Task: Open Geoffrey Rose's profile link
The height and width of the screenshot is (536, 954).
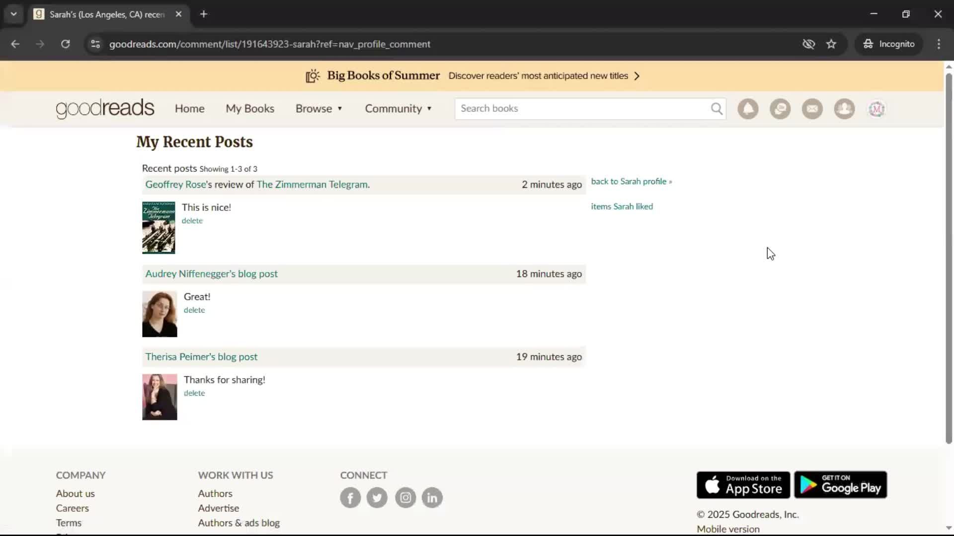Action: click(175, 184)
